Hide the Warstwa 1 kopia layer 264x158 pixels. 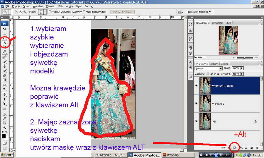click(x=196, y=85)
